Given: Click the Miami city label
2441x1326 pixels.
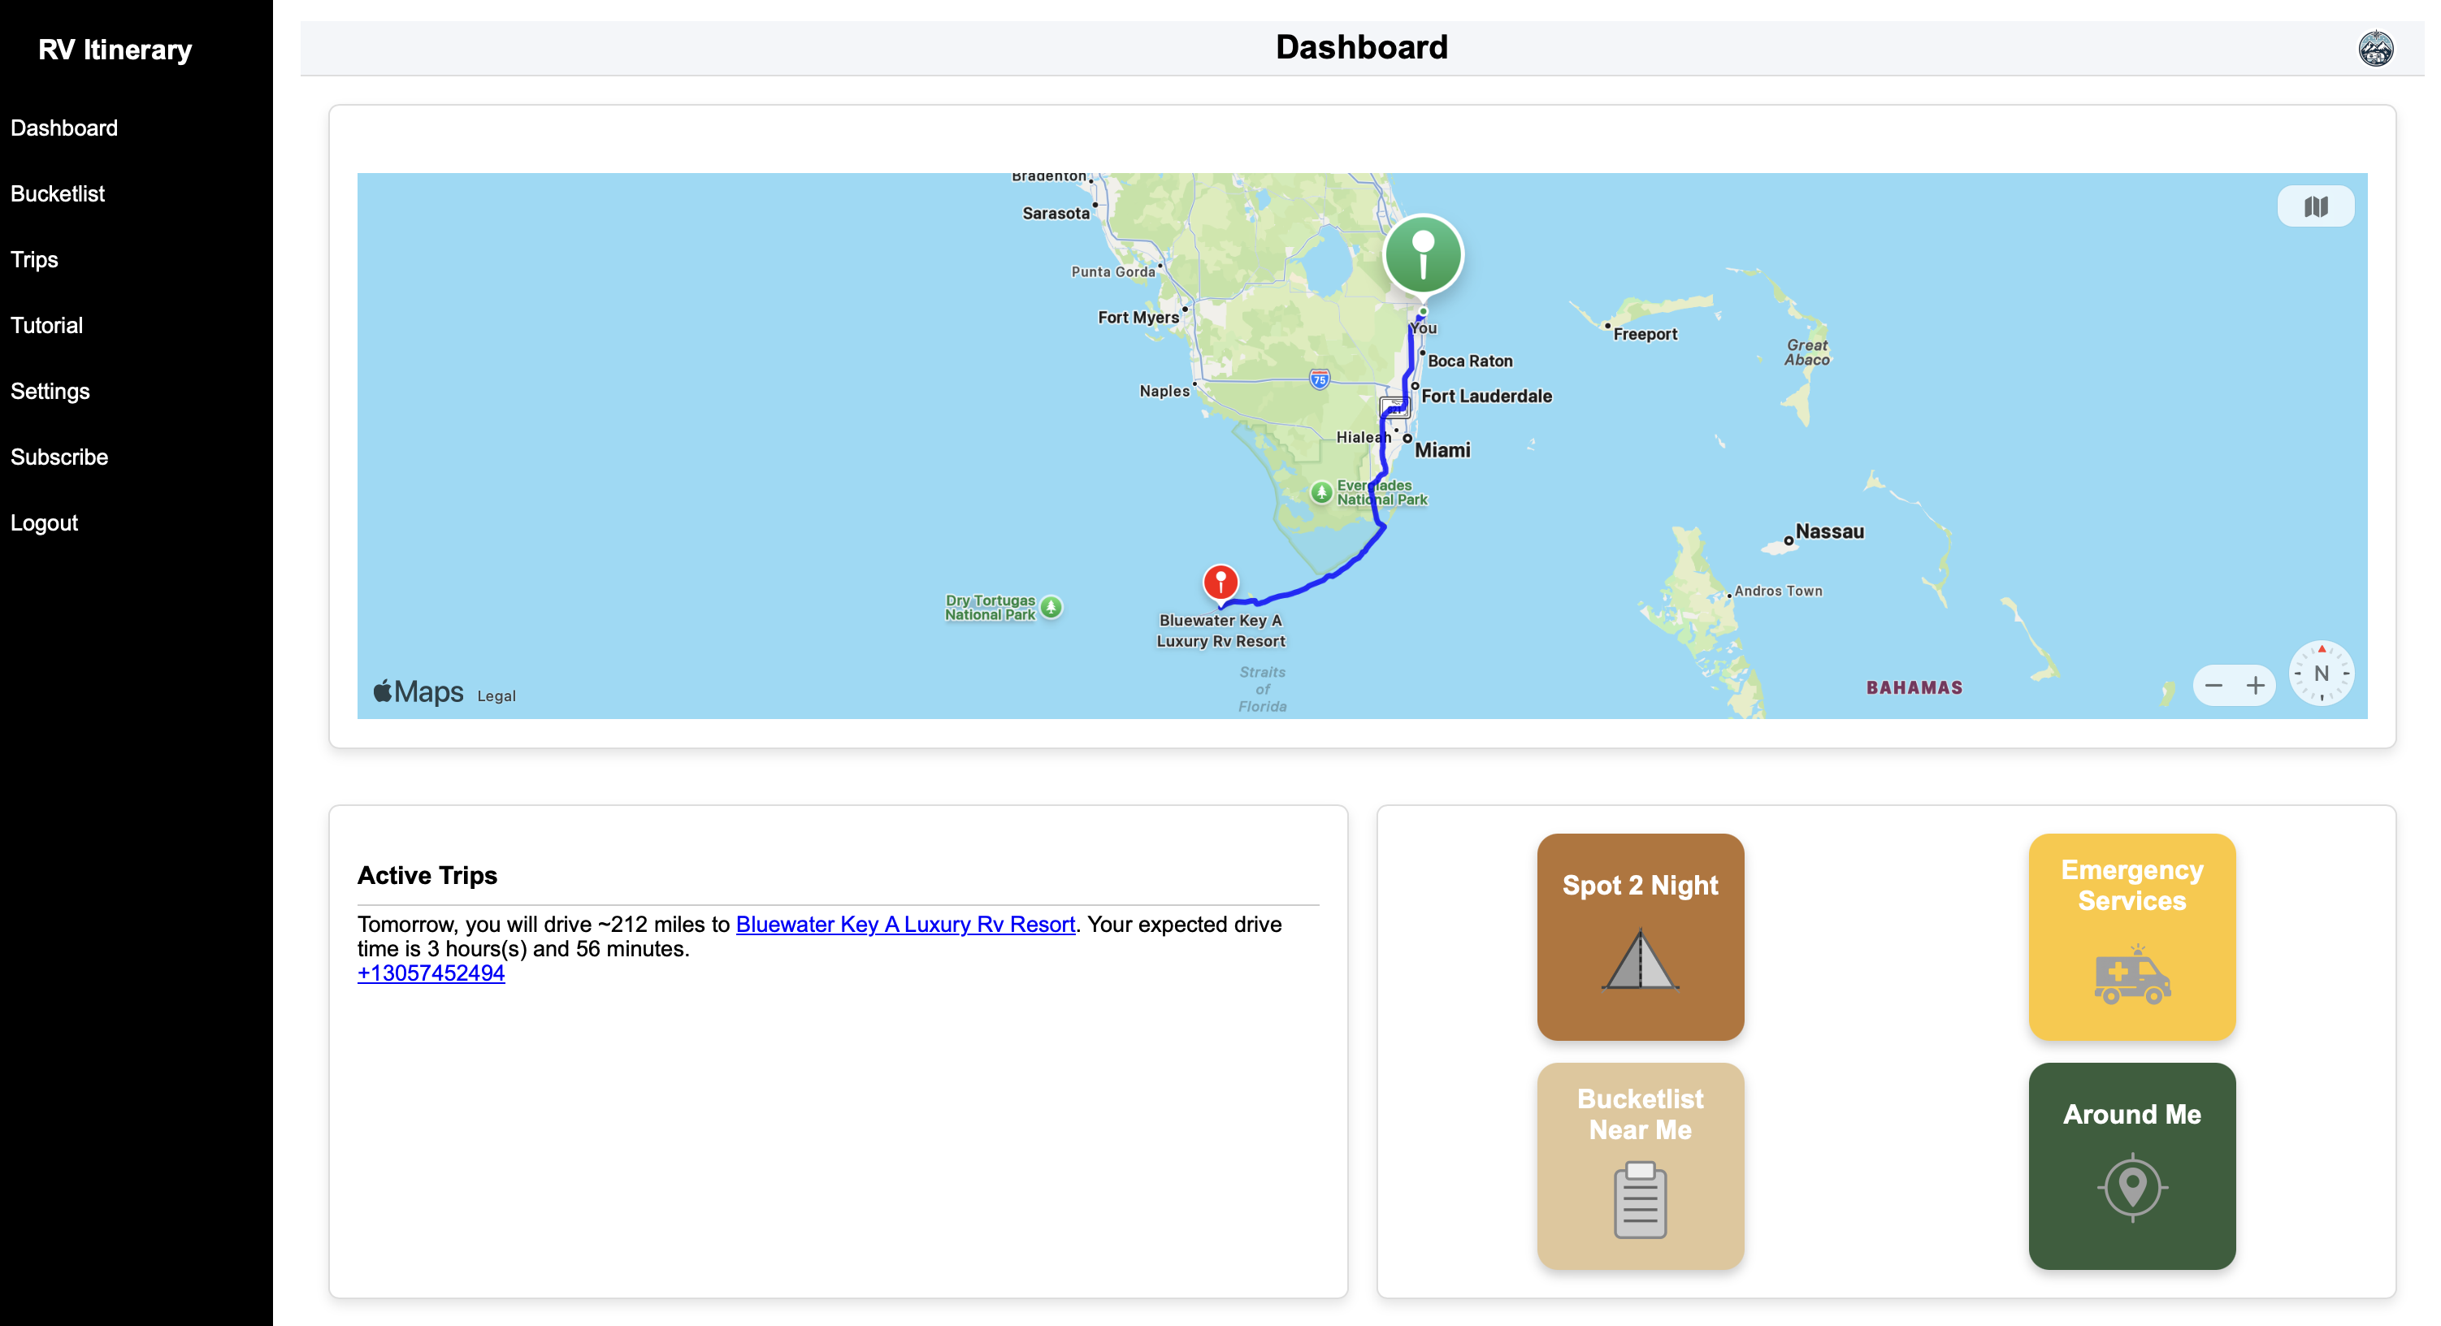Looking at the screenshot, I should coord(1442,450).
